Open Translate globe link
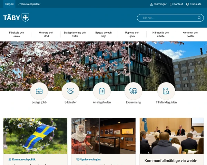This screenshot has width=207, height=165. [194, 4]
